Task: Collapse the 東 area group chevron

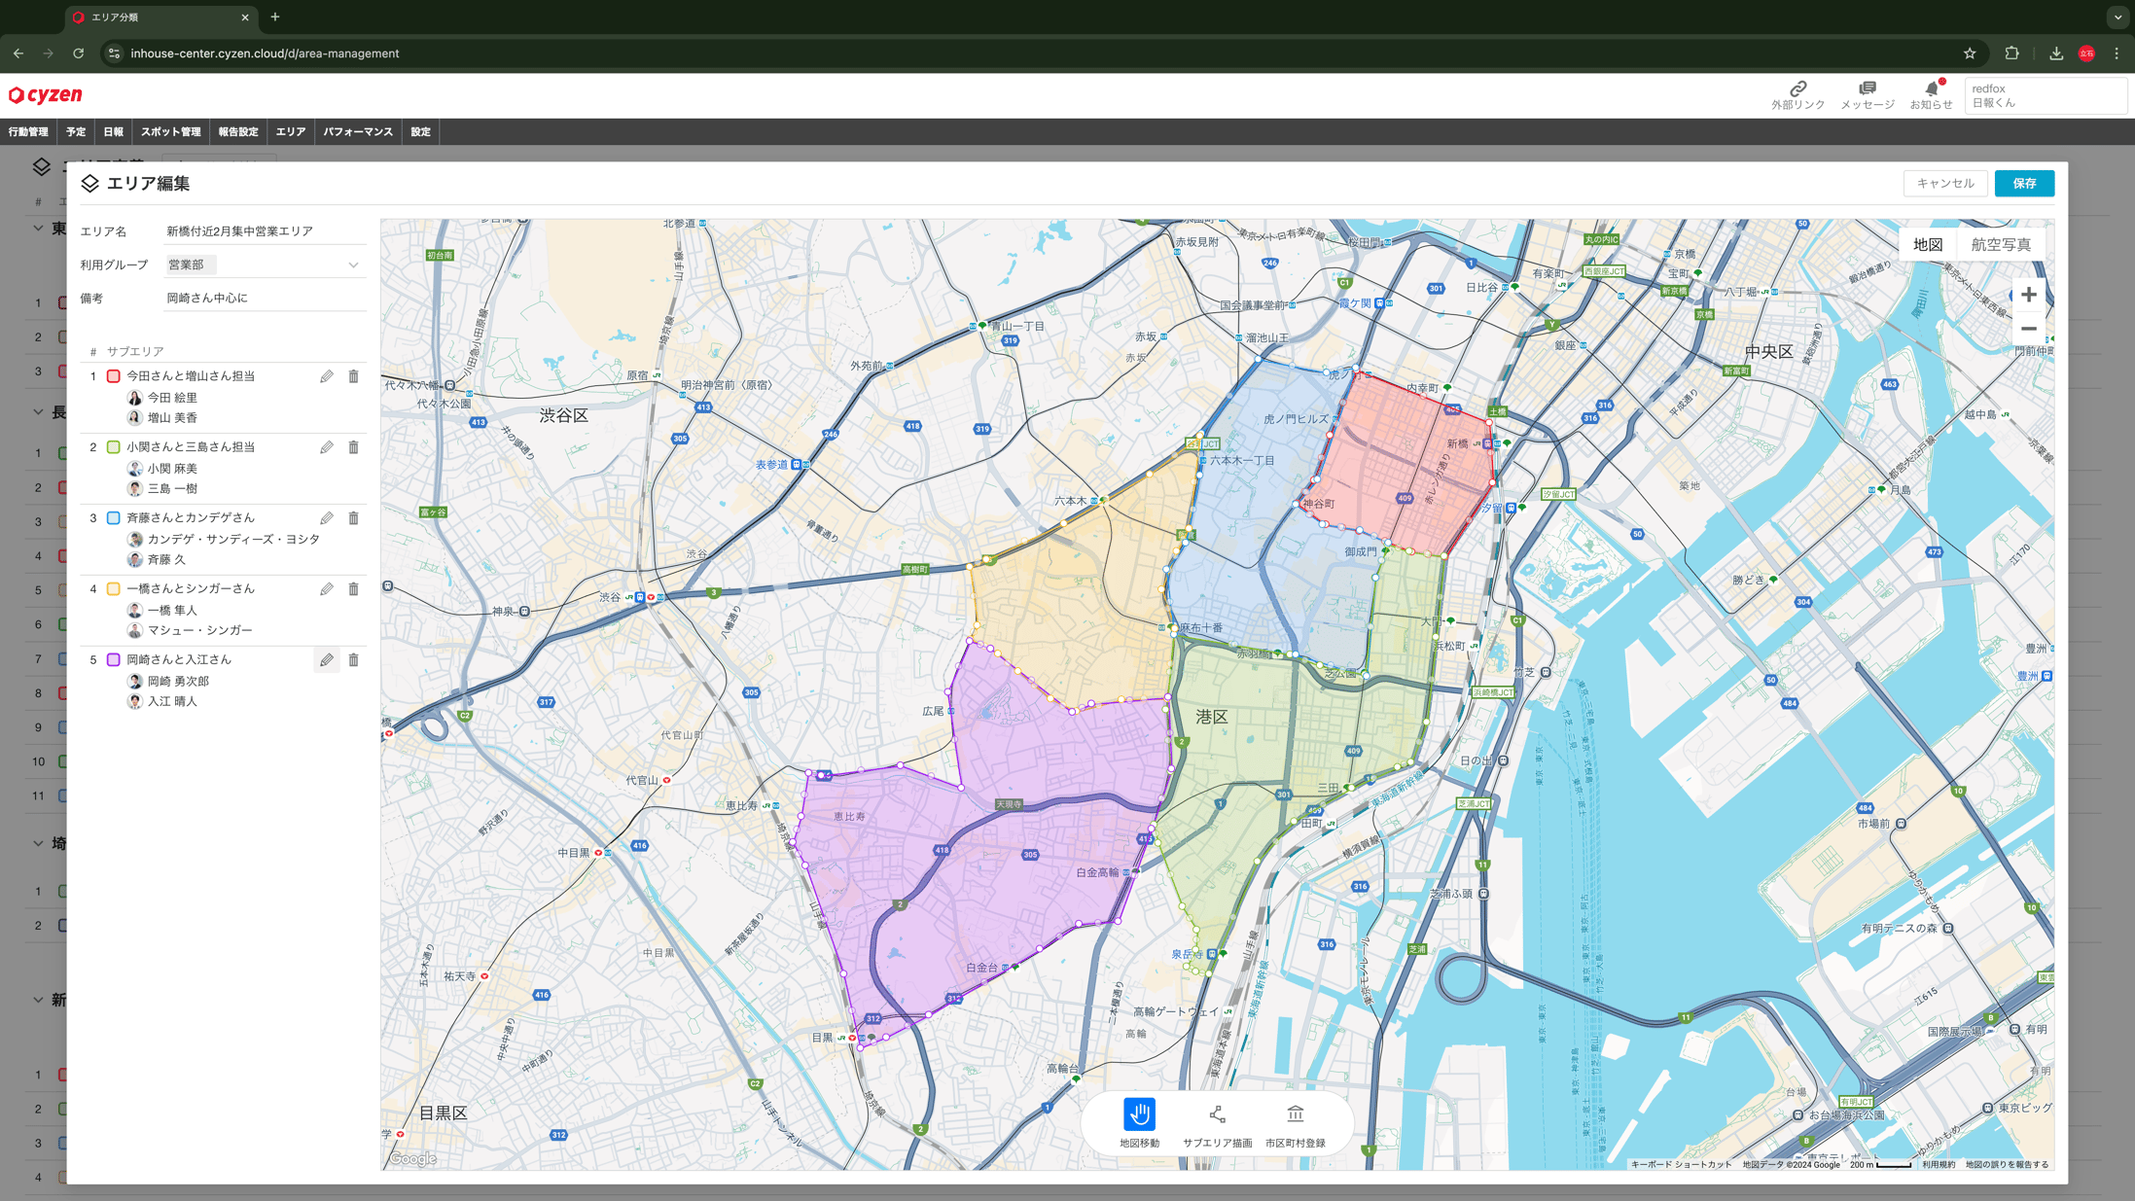Action: tap(38, 229)
